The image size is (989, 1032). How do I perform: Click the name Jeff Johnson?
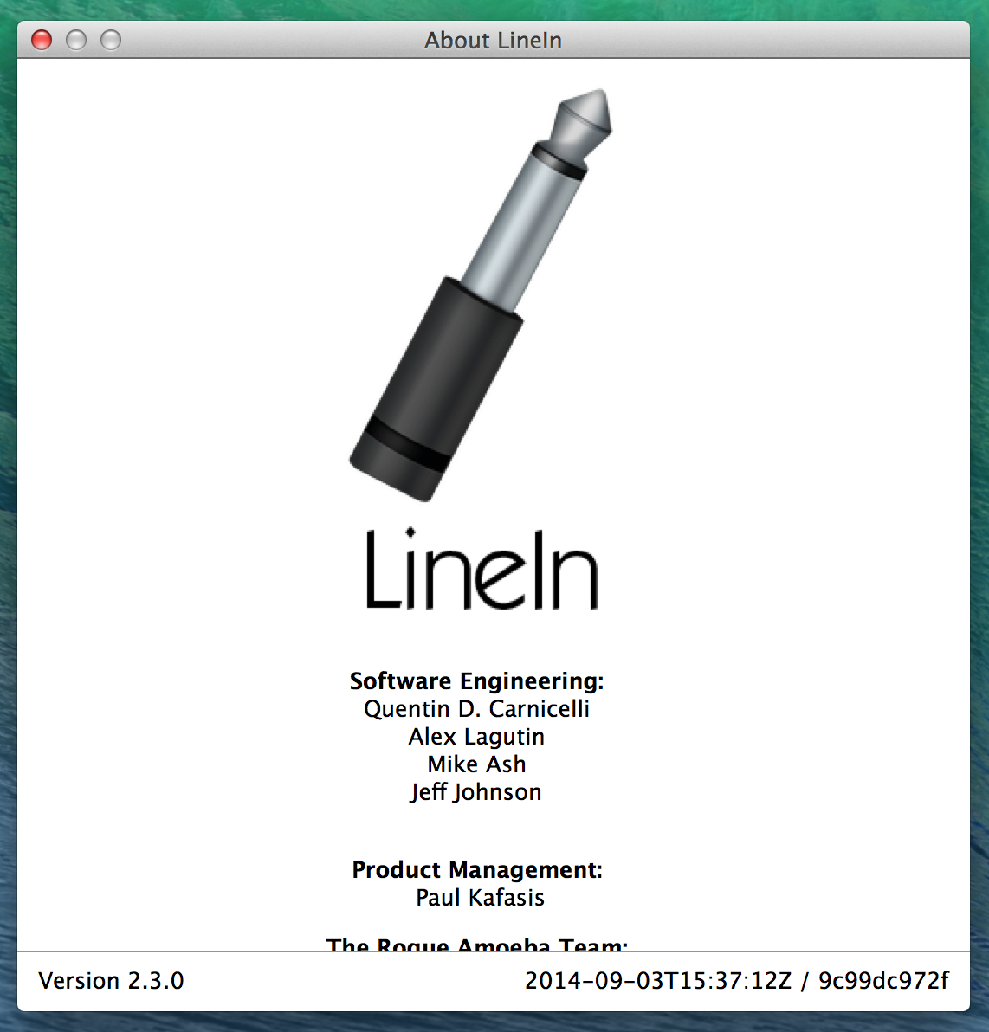(476, 792)
